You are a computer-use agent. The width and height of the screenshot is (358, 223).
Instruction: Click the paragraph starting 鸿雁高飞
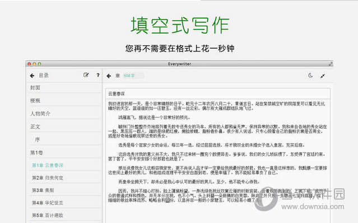pos(154,117)
